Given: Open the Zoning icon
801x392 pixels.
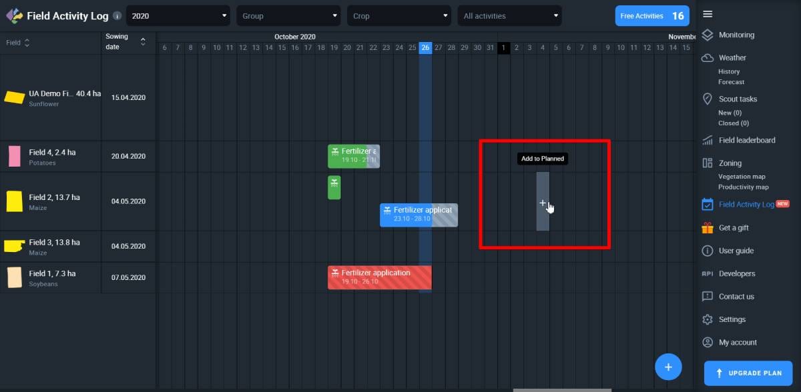Looking at the screenshot, I should click(708, 163).
